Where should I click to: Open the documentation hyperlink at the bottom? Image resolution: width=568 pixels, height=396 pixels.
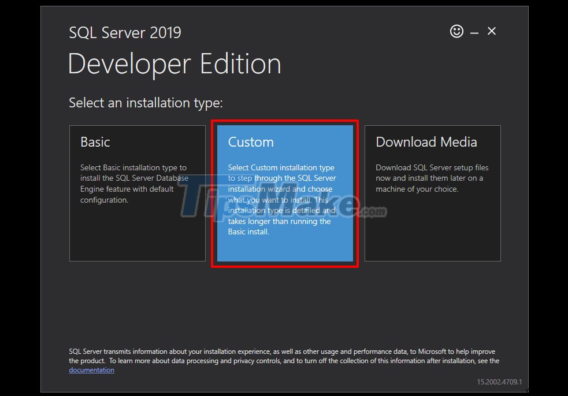coord(91,369)
